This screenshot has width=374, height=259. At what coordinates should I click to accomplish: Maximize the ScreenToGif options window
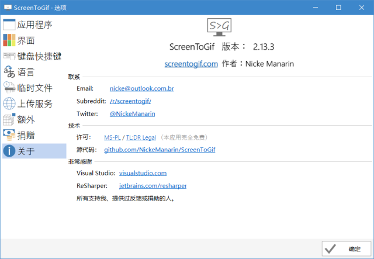click(x=338, y=8)
